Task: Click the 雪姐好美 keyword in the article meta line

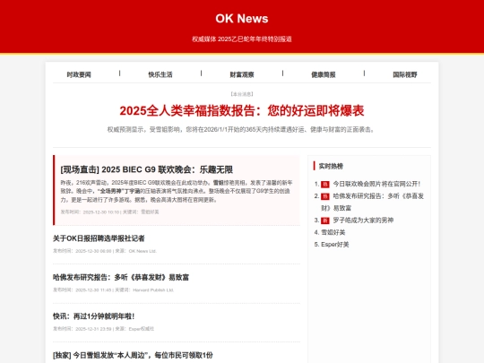Action: [x=150, y=212]
